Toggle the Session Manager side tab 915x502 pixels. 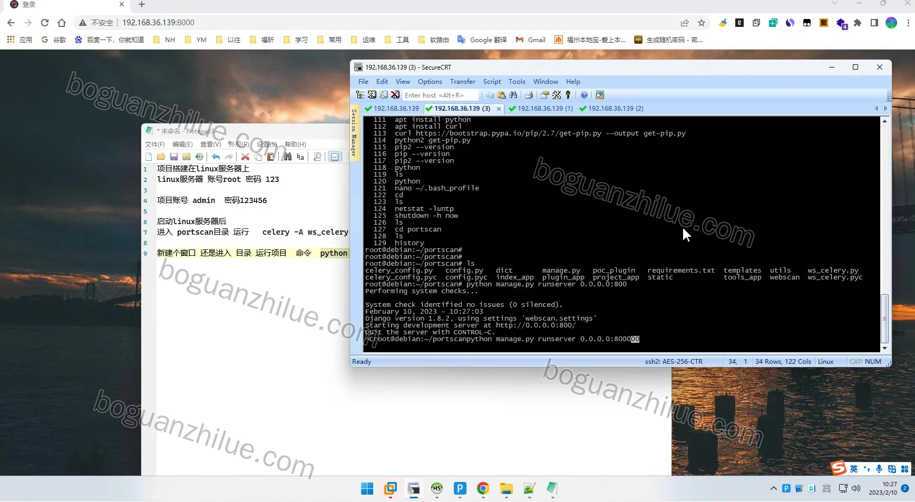click(x=354, y=133)
